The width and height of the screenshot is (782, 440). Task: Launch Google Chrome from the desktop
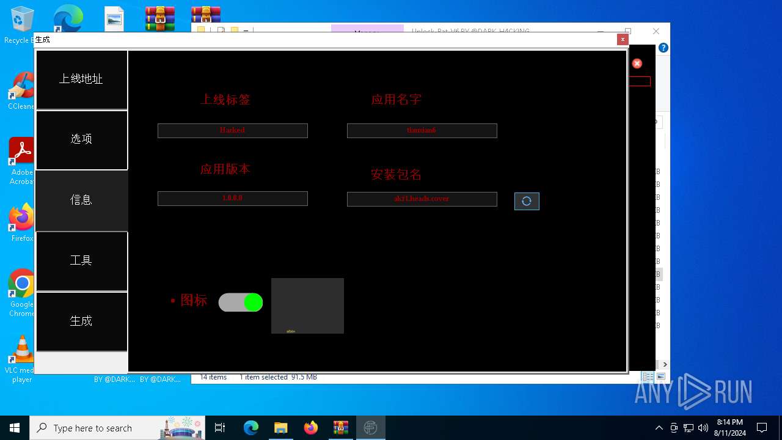[x=21, y=293]
